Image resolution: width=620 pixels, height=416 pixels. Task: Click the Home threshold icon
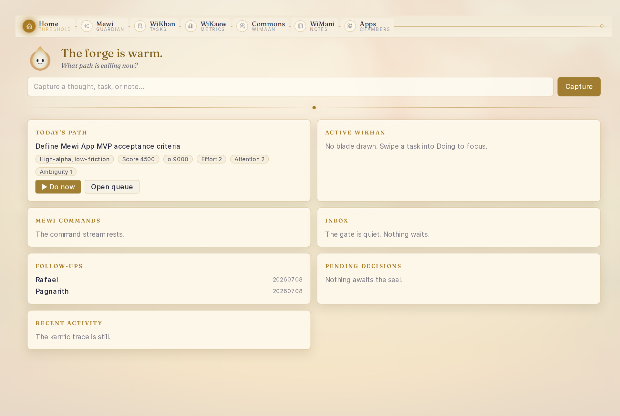point(29,26)
